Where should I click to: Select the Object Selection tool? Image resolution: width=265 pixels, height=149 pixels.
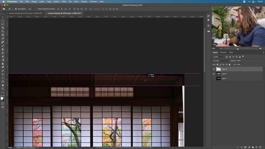coord(3,28)
